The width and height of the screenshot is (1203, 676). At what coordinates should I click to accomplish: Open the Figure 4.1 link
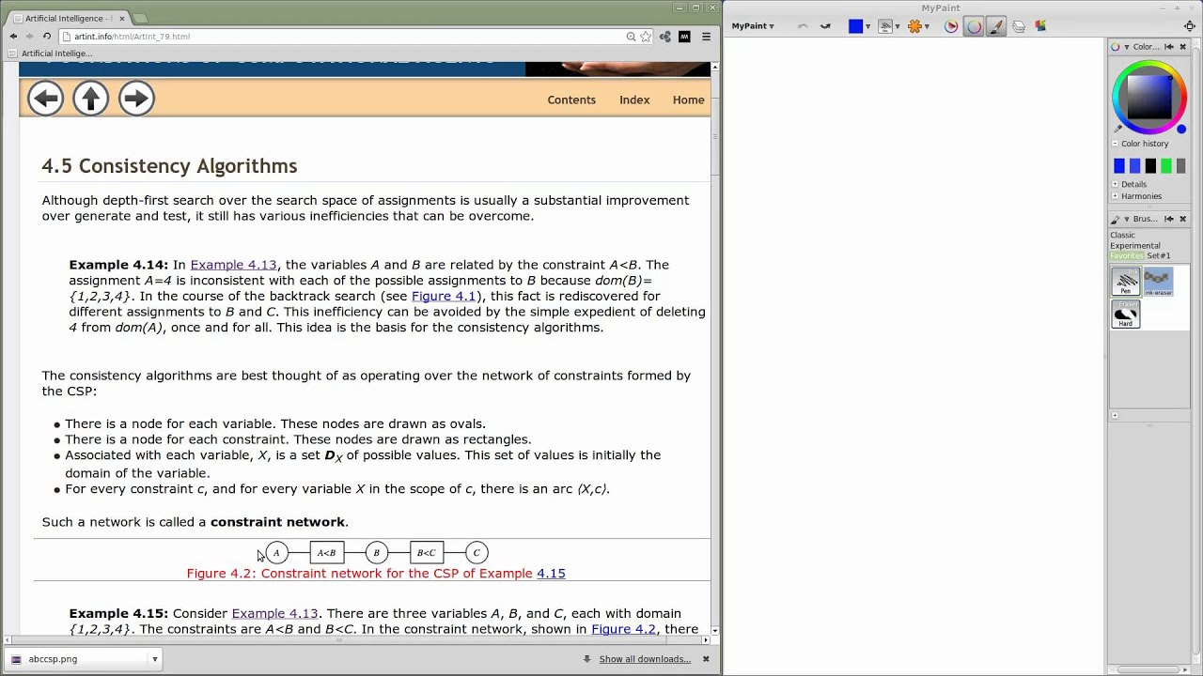(x=444, y=296)
